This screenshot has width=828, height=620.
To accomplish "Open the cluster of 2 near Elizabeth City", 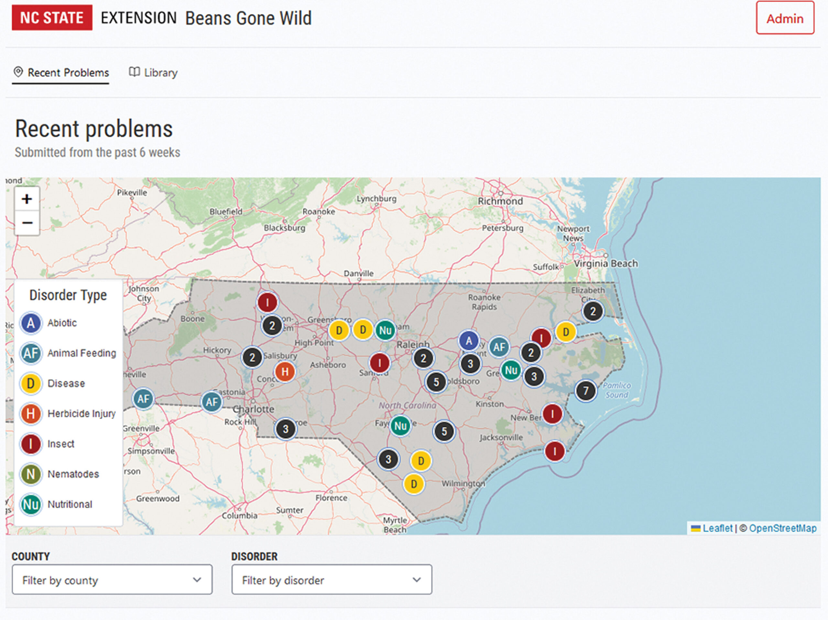I will pyautogui.click(x=593, y=311).
